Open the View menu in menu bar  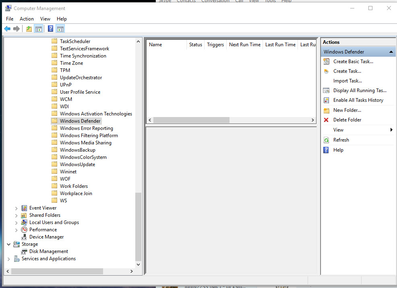click(x=45, y=19)
